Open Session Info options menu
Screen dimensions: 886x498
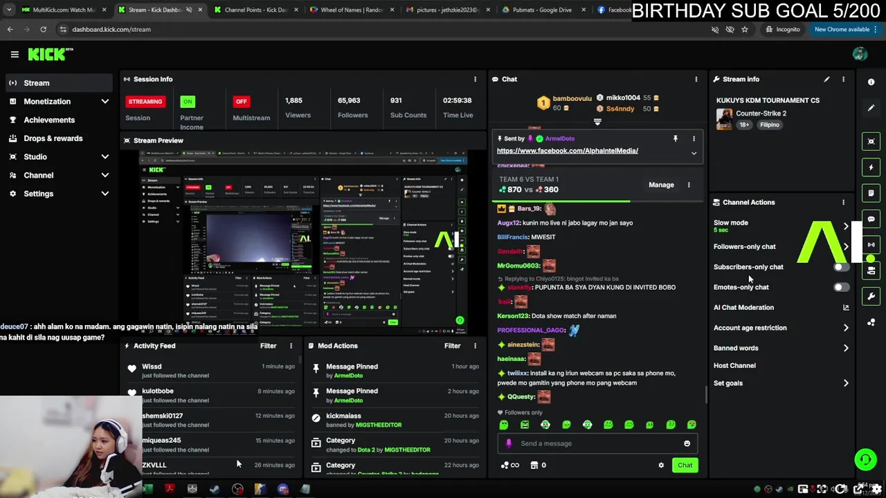coord(475,80)
